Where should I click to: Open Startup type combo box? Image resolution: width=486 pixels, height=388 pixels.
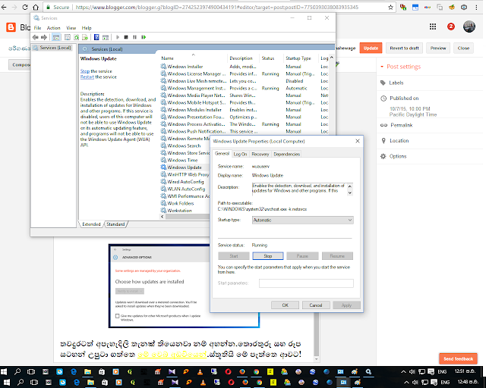coord(302,220)
